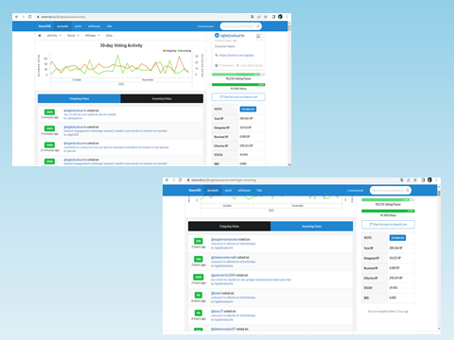Screen dimensions: 454x340
Task: Reload the page in the bottom browser window
Action: click(x=181, y=180)
